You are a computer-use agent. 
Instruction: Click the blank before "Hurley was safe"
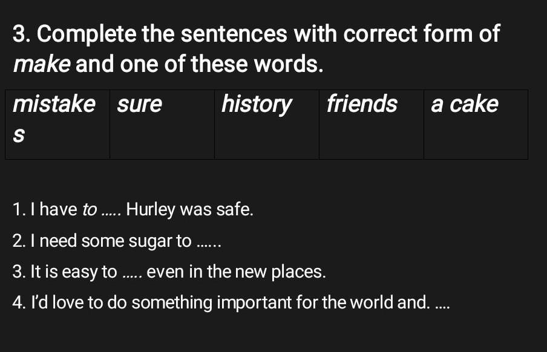coord(112,212)
